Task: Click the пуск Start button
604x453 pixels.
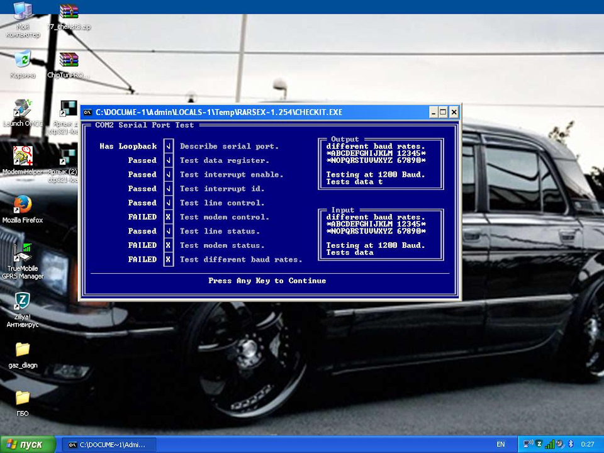Action: point(27,444)
